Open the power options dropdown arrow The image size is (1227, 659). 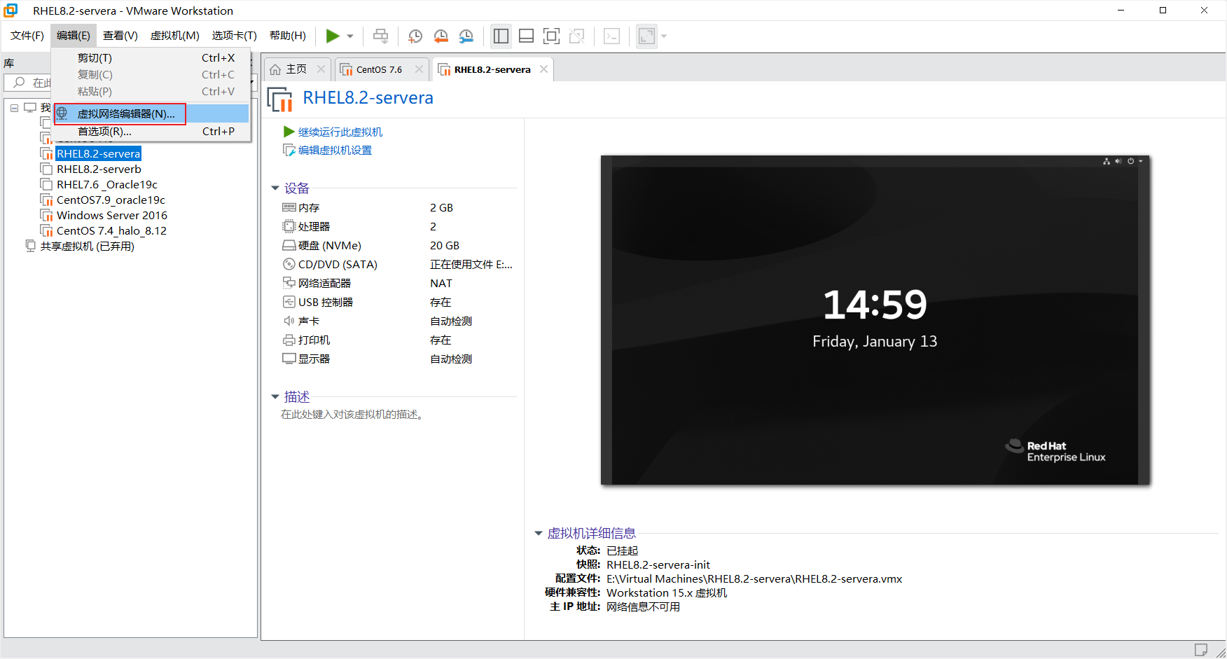coord(350,36)
